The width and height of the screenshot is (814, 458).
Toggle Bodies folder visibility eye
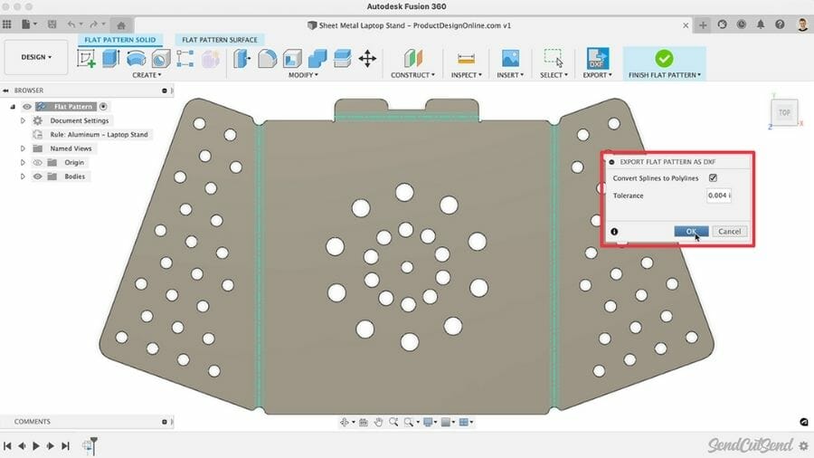tap(37, 177)
